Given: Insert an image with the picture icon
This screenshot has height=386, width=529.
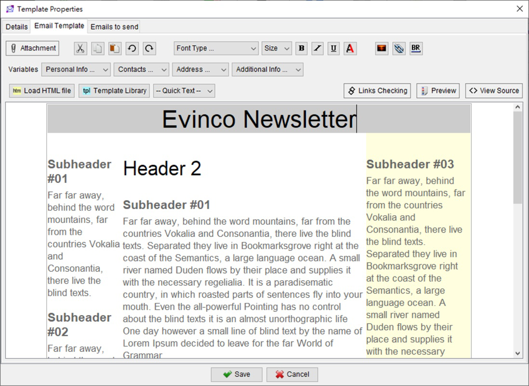Looking at the screenshot, I should [x=382, y=48].
